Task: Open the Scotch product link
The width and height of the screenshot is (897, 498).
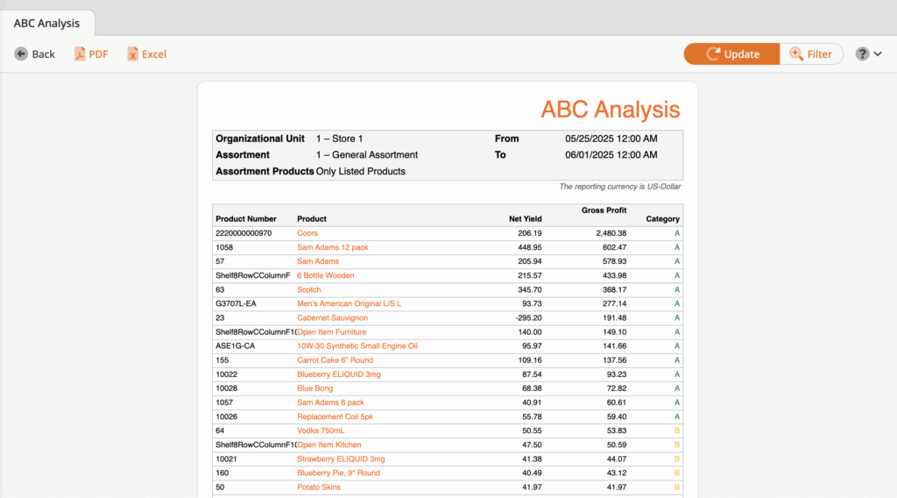Action: (309, 289)
